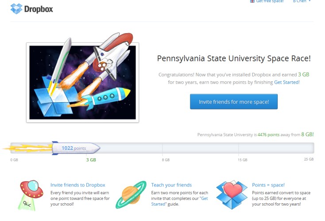The height and width of the screenshot is (221, 325).
Task: Open the Get free space! link
Action: point(270,1)
